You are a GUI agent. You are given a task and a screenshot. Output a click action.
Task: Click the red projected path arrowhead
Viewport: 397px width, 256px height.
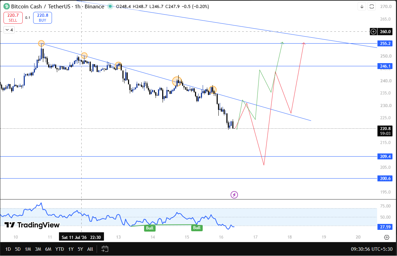coord(304,44)
